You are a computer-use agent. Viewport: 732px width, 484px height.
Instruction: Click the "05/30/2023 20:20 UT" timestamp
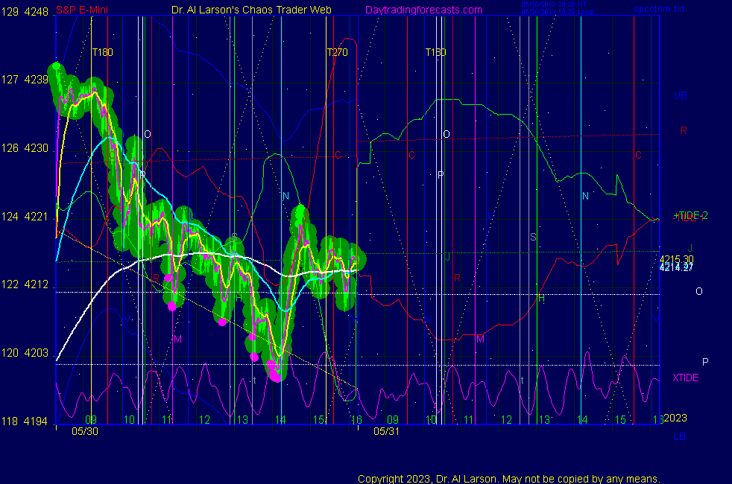click(554, 4)
